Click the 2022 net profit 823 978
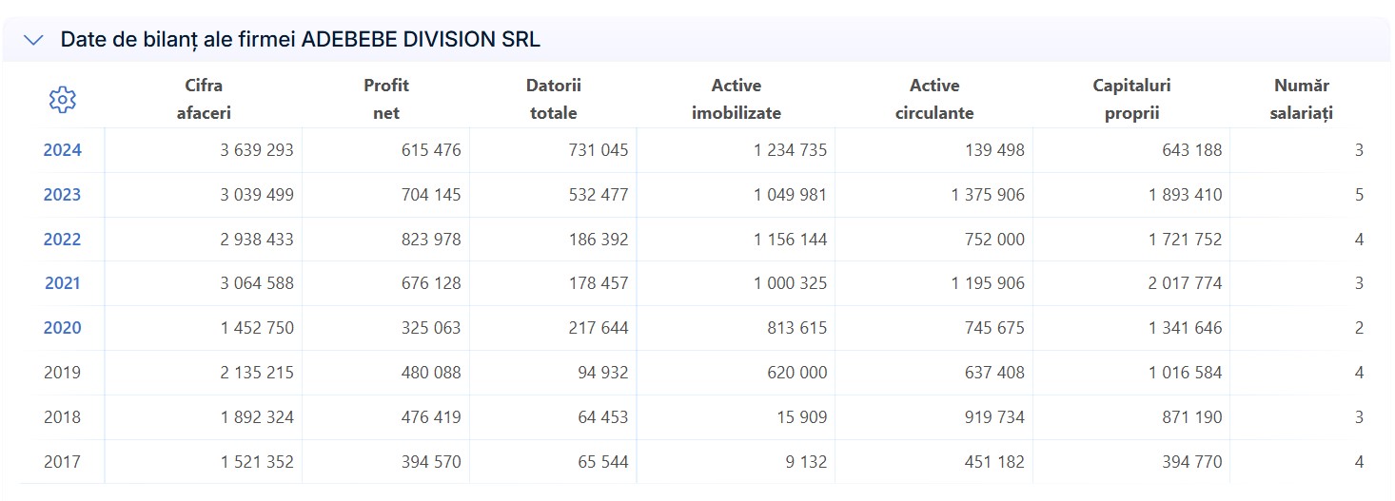Image resolution: width=1395 pixels, height=501 pixels. pyautogui.click(x=431, y=240)
